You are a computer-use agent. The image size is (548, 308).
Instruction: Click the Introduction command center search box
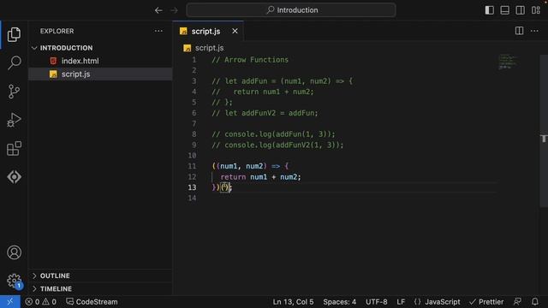coord(291,10)
